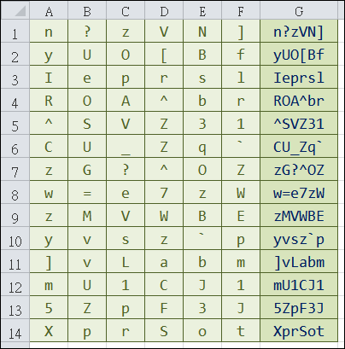Click cell D2 containing left bracket
345x349 pixels.
tap(164, 55)
